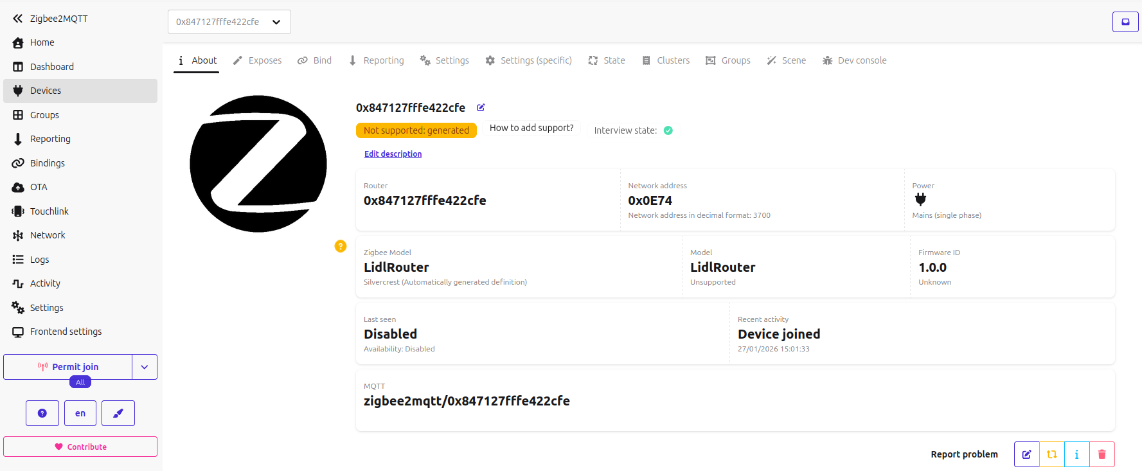1142x471 pixels.
Task: Expand the Permit join options arrow
Action: tap(145, 367)
